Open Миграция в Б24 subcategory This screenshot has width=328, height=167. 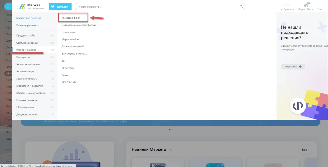coord(71,18)
